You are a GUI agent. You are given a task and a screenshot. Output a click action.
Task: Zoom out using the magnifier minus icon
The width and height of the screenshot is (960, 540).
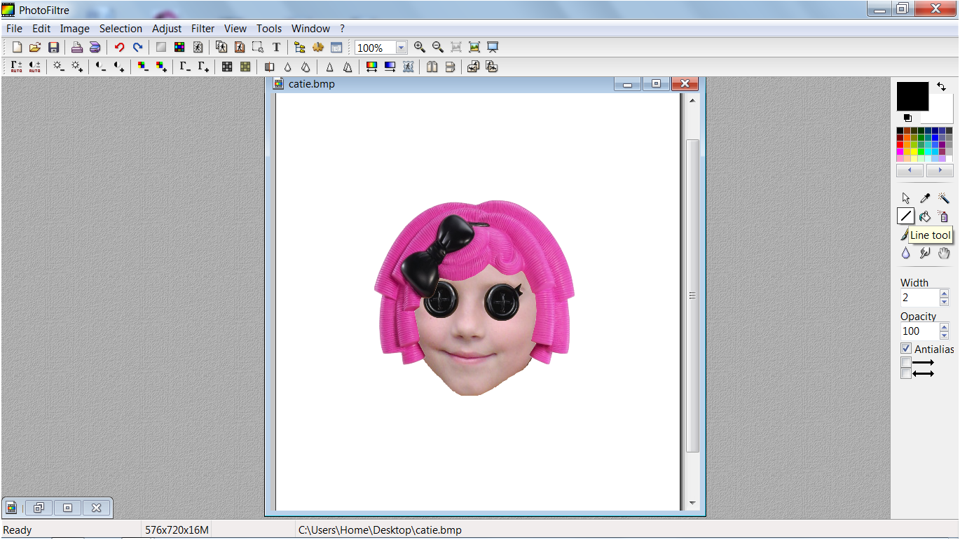pyautogui.click(x=438, y=48)
